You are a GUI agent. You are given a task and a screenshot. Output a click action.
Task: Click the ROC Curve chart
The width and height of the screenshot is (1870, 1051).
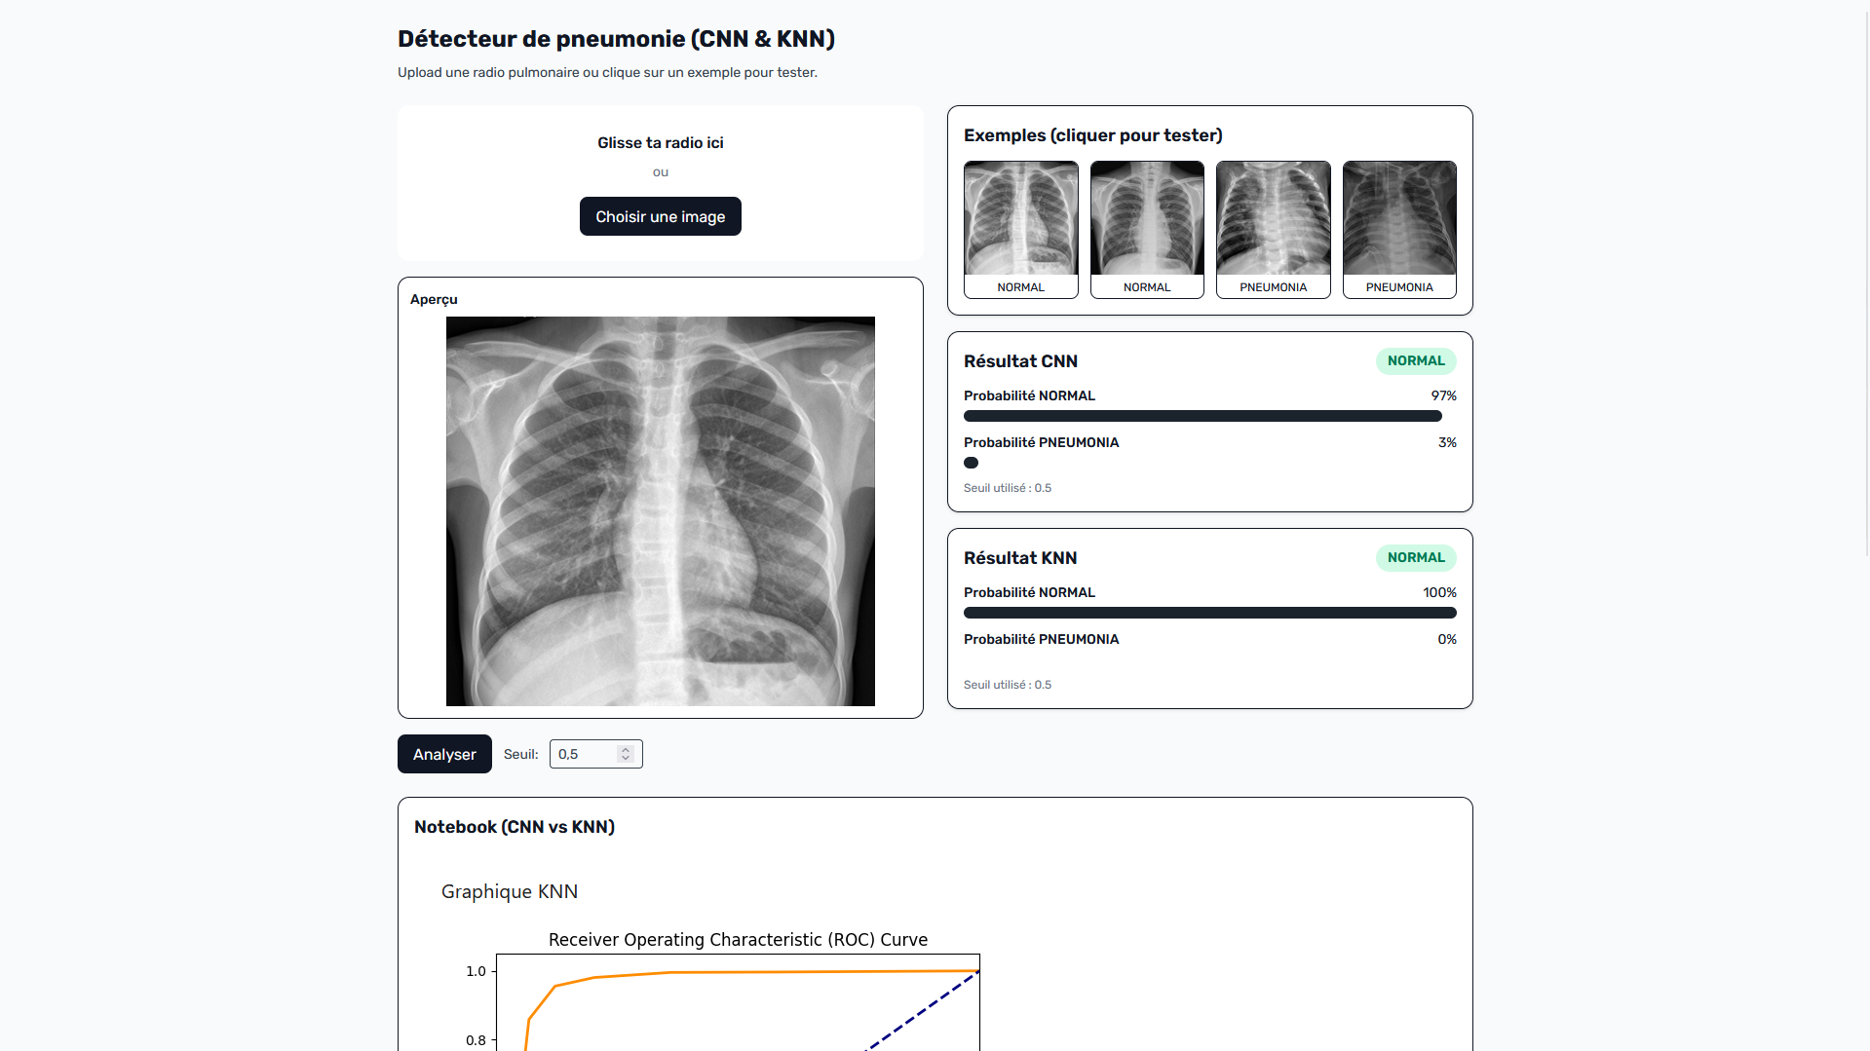(738, 1003)
